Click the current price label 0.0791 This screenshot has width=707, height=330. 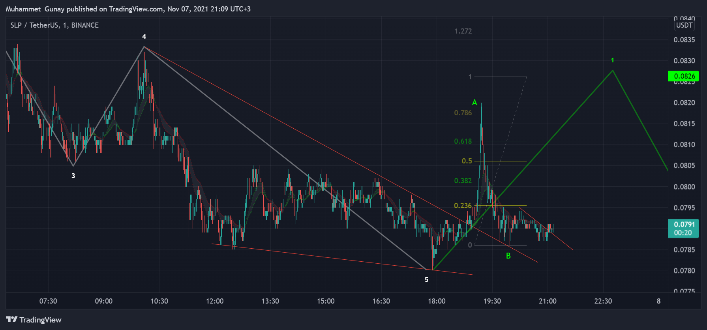[683, 224]
